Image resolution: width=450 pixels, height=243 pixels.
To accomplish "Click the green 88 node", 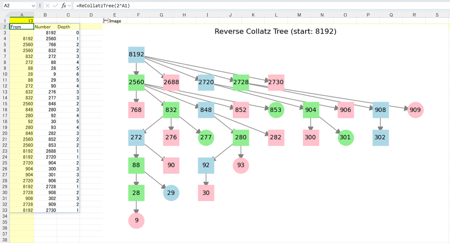I will pyautogui.click(x=136, y=165).
